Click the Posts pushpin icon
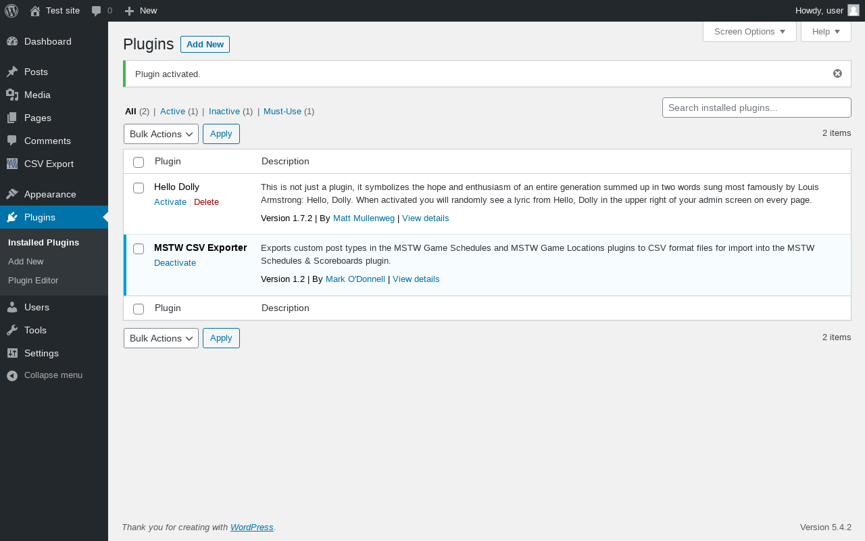865x541 pixels. point(12,72)
